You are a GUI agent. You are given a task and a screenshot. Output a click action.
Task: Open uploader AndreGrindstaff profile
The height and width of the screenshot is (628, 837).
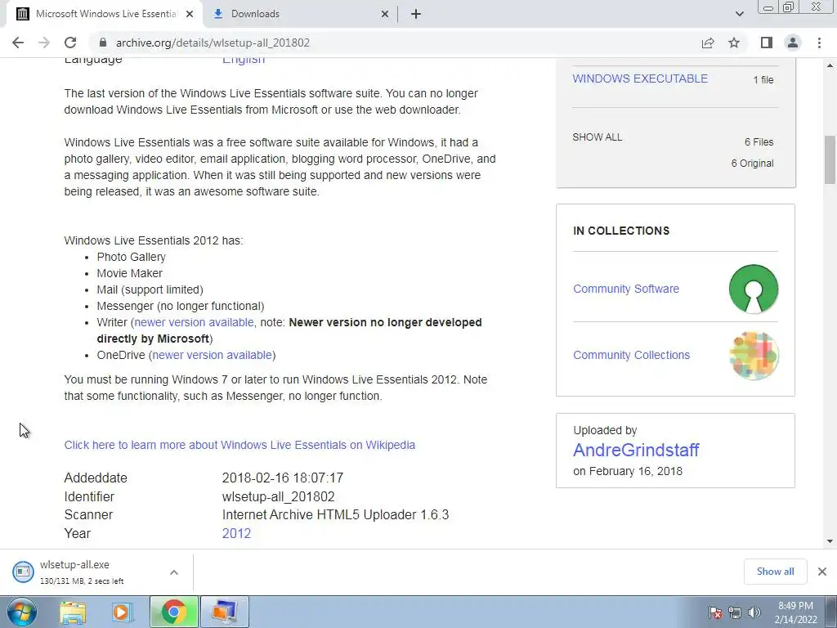click(636, 451)
